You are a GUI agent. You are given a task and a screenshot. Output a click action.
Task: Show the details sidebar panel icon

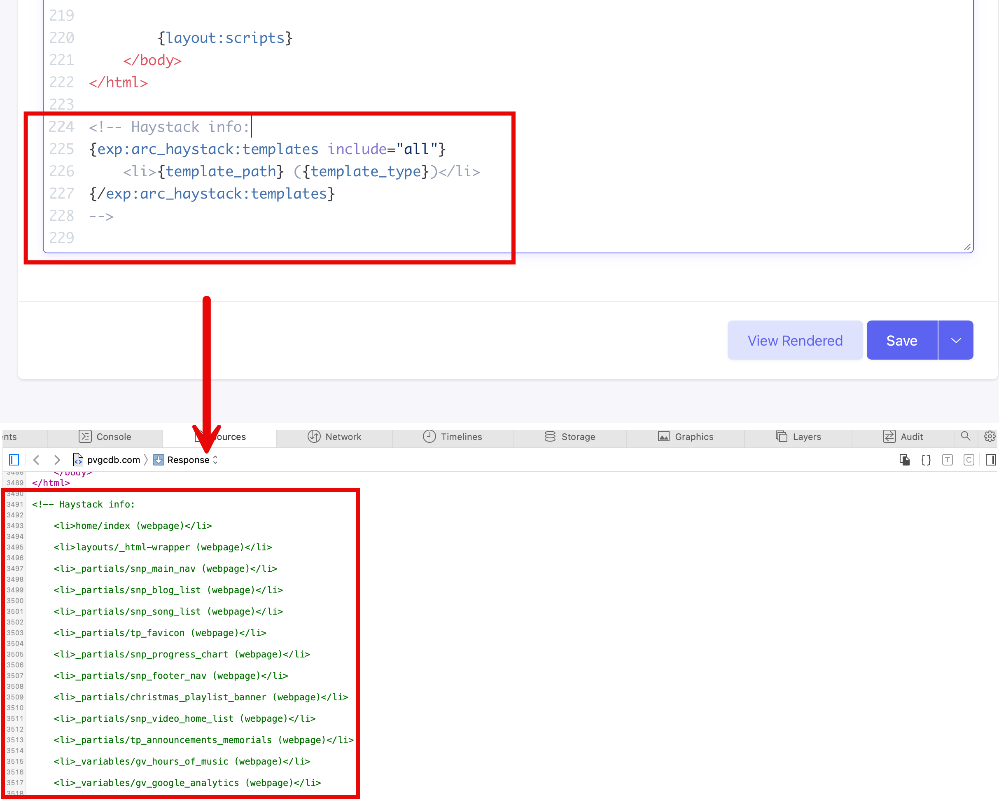pos(990,459)
